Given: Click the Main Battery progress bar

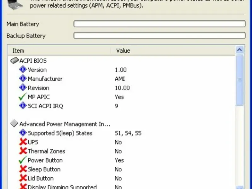Looking at the screenshot, I should [x=160, y=24].
